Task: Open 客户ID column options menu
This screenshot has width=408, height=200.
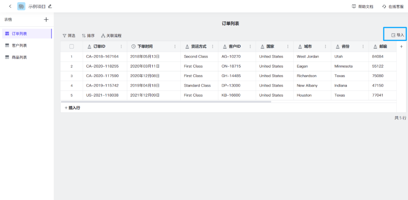Action: pos(250,46)
